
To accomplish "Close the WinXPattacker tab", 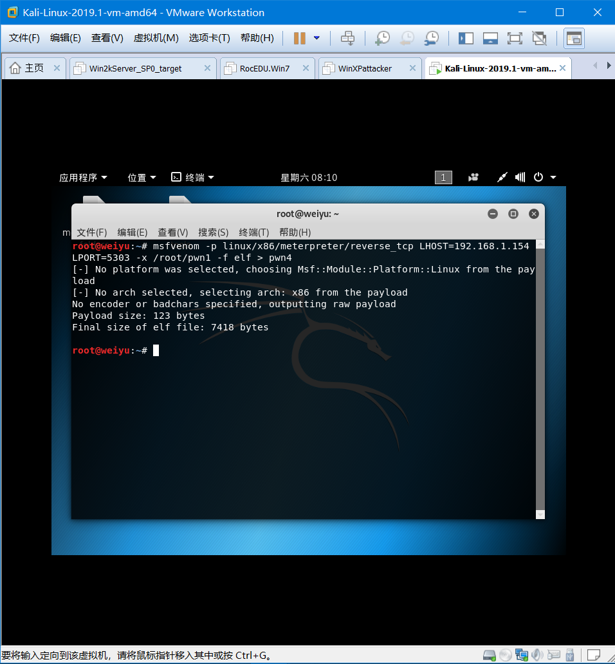I will pyautogui.click(x=413, y=68).
